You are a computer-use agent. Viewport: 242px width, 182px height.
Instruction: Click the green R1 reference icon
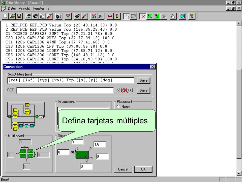(150, 16)
